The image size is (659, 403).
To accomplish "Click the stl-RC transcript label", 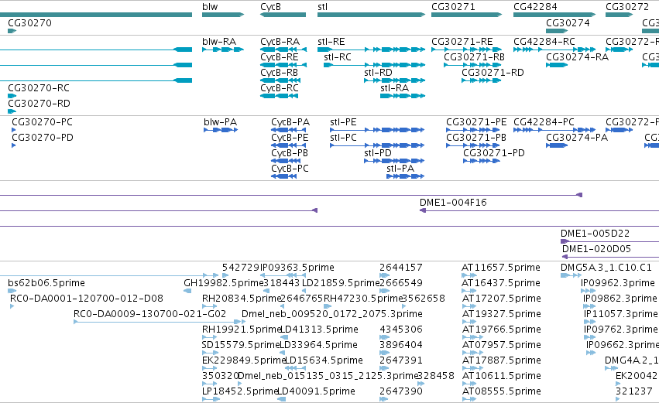I will click(338, 57).
